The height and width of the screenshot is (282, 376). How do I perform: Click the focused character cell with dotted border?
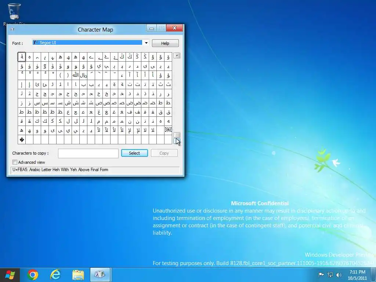point(22,57)
